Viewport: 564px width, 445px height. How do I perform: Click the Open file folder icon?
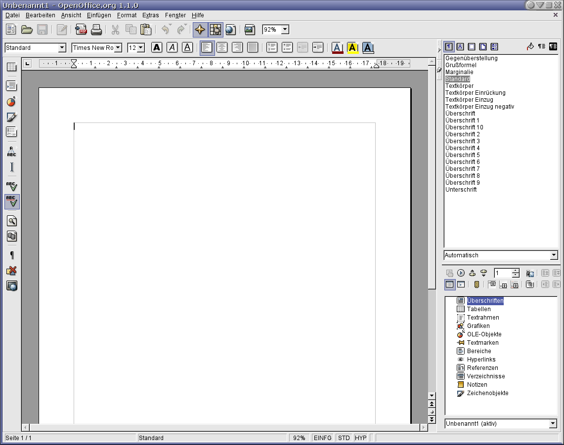point(27,30)
